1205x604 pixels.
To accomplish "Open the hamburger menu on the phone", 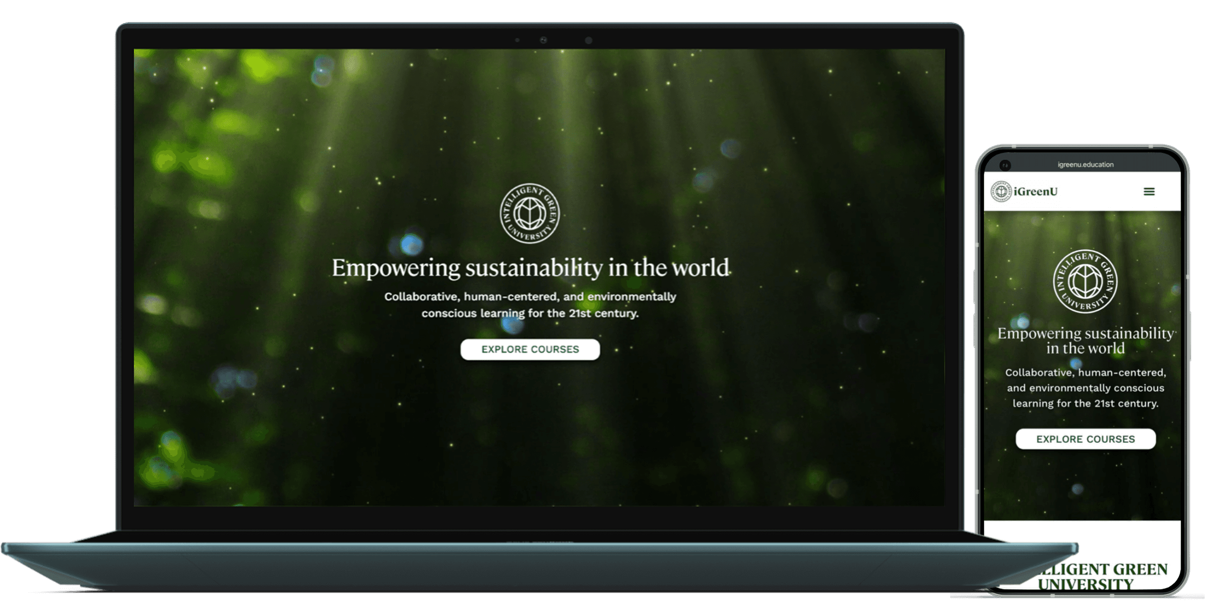I will pyautogui.click(x=1149, y=191).
